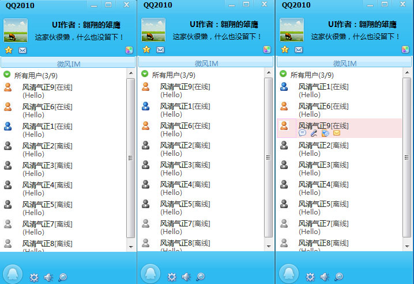
Task: Select 风清气正1[在线] in middle window
Action: pyautogui.click(x=201, y=110)
